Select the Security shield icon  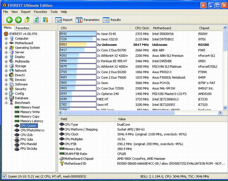click(x=11, y=89)
